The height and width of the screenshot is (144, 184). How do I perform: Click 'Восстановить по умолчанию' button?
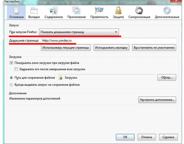(154, 48)
